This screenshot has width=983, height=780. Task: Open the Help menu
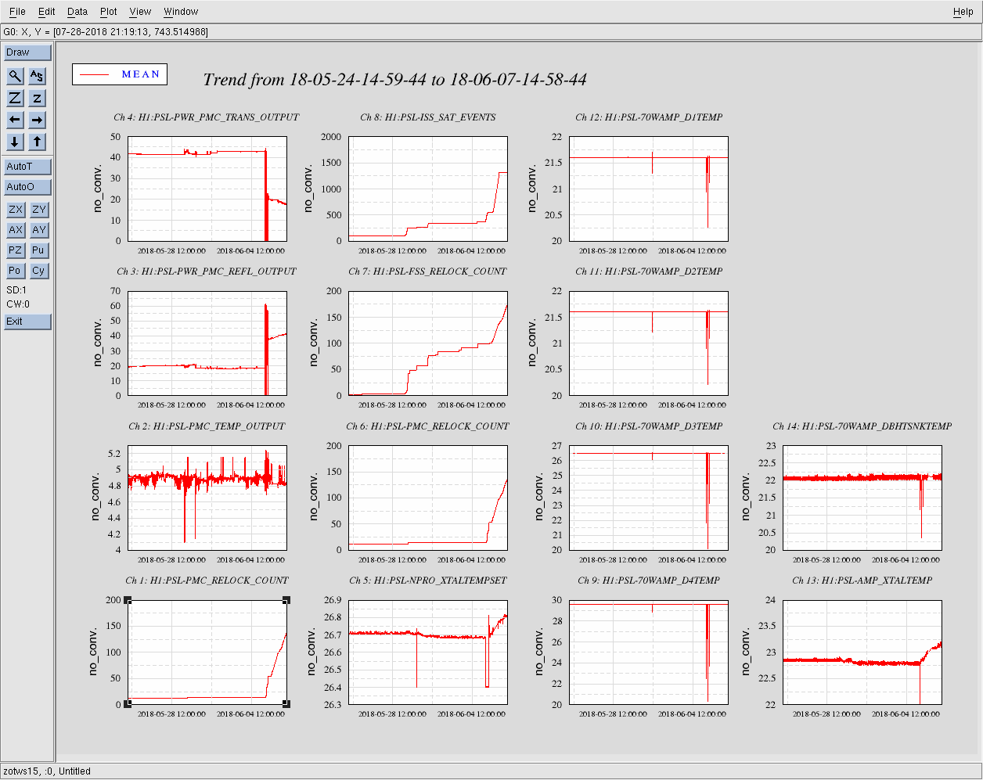coord(963,12)
